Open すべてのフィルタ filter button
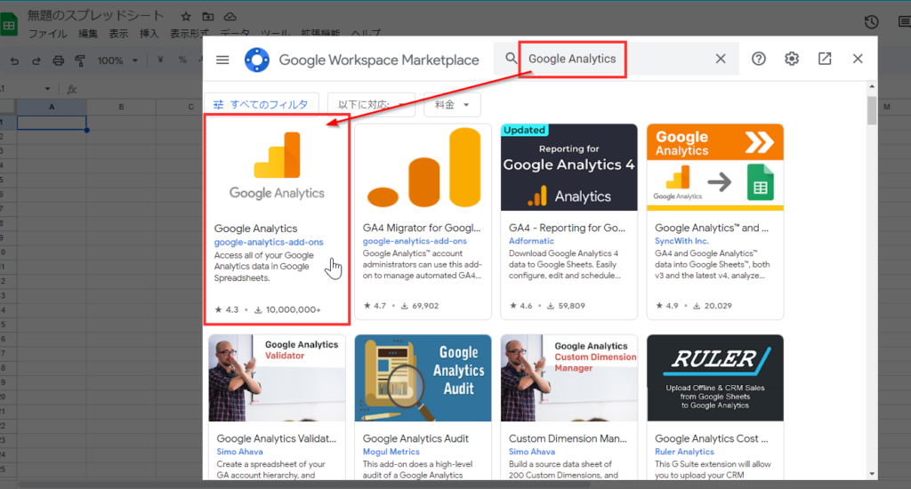 261,105
